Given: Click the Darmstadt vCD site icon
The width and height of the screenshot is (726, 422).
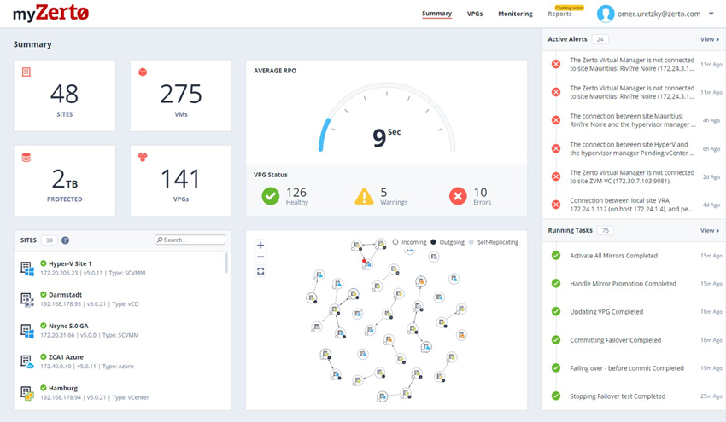Looking at the screenshot, I should click(x=27, y=299).
